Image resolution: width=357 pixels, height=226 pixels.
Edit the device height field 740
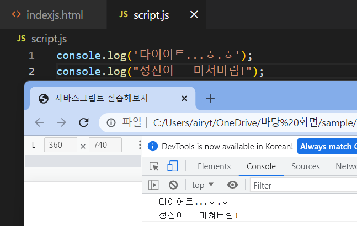(105, 145)
